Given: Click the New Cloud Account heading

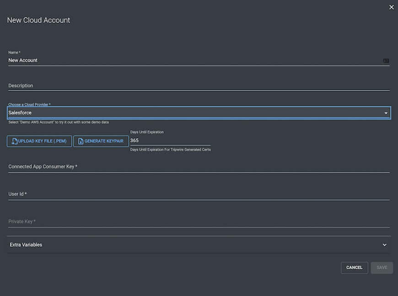Looking at the screenshot, I should pyautogui.click(x=38, y=20).
